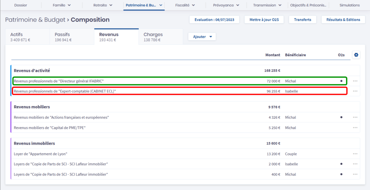This screenshot has width=370, height=190.
Task: Select the Simulations item in top navigation
Action: [349, 5]
